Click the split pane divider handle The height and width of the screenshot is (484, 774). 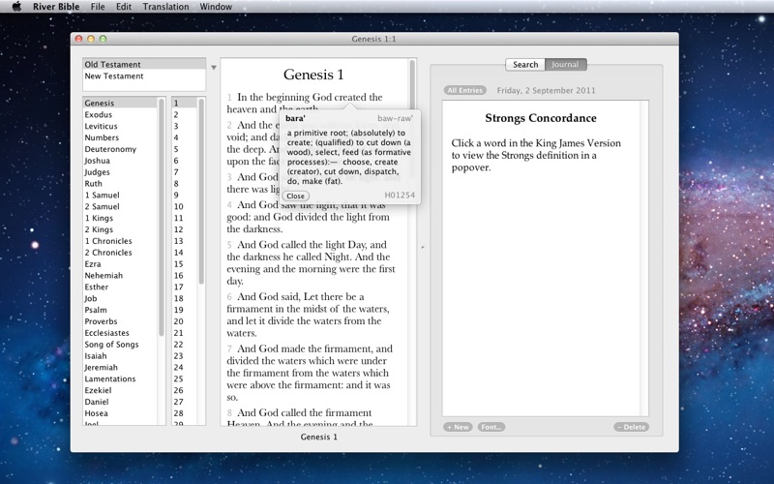pos(423,247)
